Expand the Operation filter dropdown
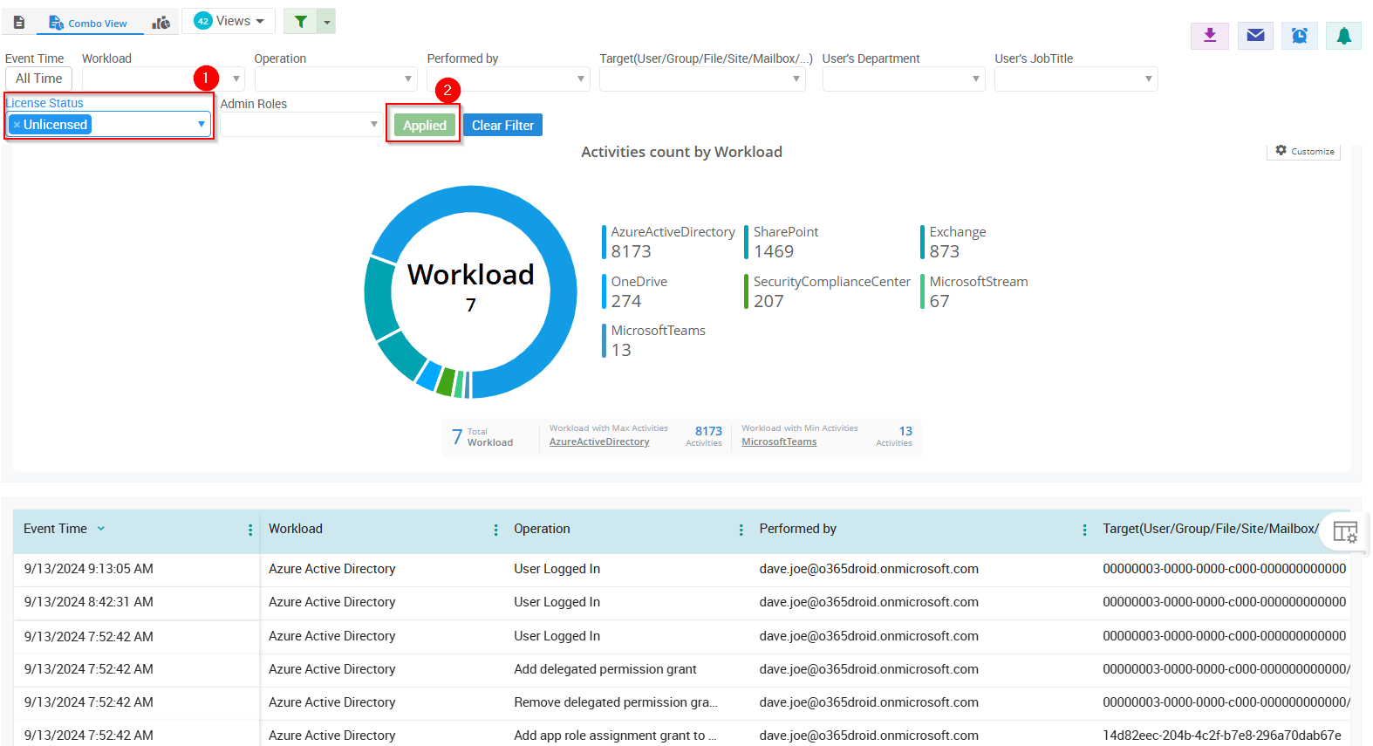1373x746 pixels. click(x=407, y=79)
